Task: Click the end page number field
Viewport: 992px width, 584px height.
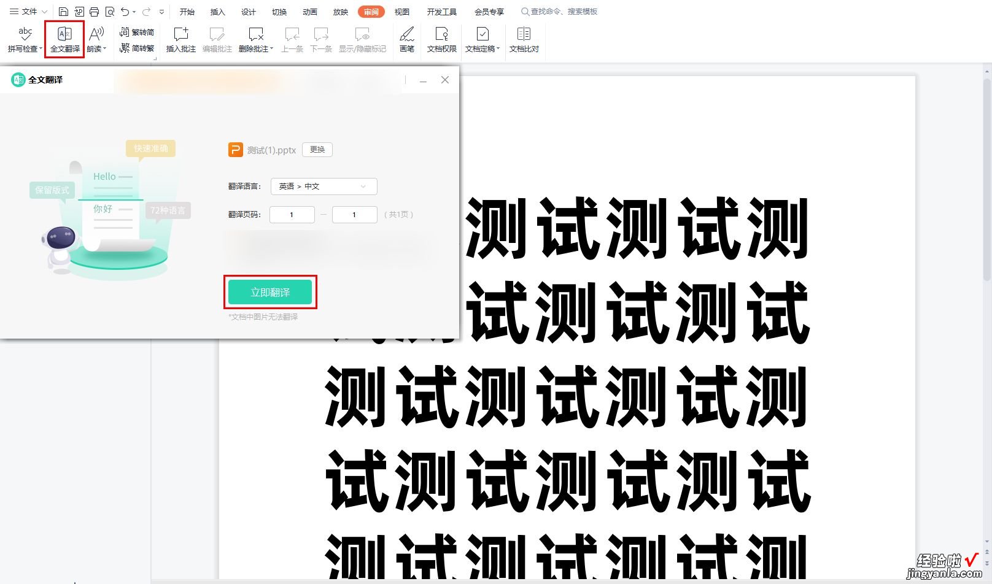Action: coord(354,215)
